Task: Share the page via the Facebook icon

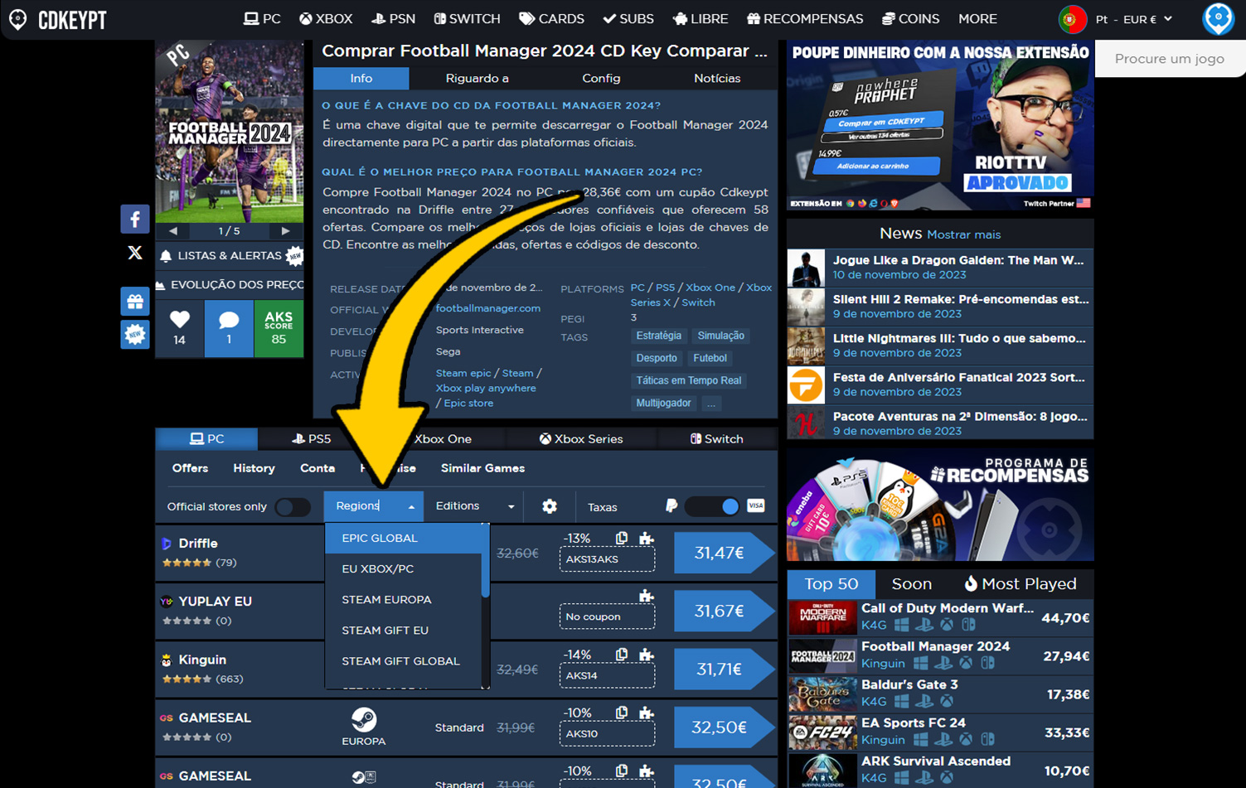Action: pos(135,219)
